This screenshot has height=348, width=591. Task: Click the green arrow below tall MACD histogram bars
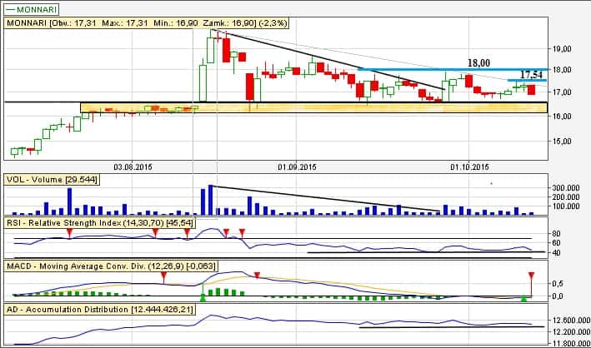pos(203,295)
